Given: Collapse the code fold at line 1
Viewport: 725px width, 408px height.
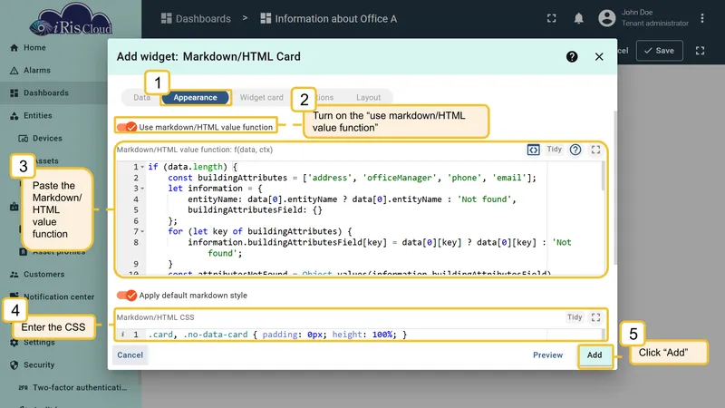Looking at the screenshot, I should point(142,167).
